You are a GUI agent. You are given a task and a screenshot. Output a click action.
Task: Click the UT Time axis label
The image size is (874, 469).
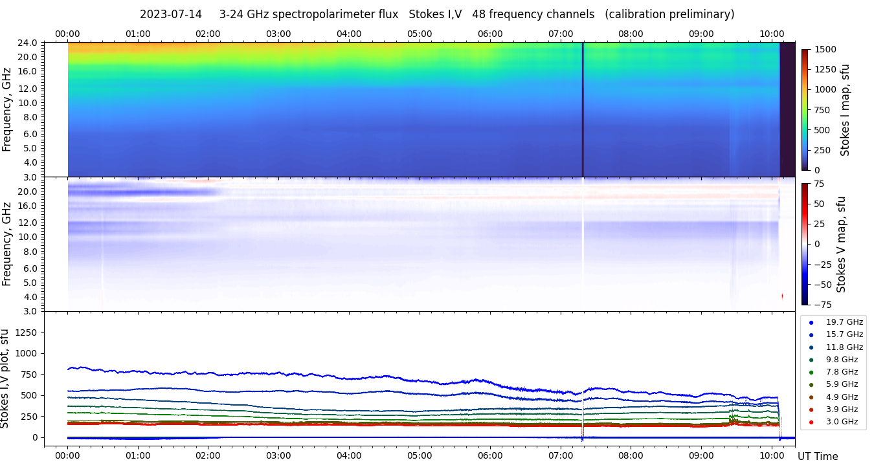pos(818,456)
